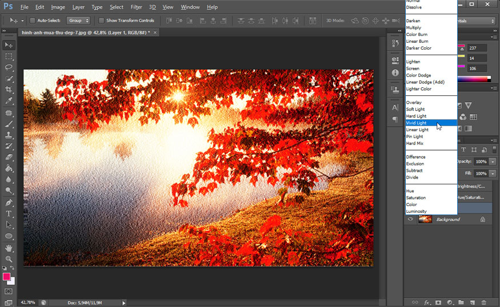Open the Paragraph panel icon
This screenshot has width=500, height=307.
(x=395, y=119)
